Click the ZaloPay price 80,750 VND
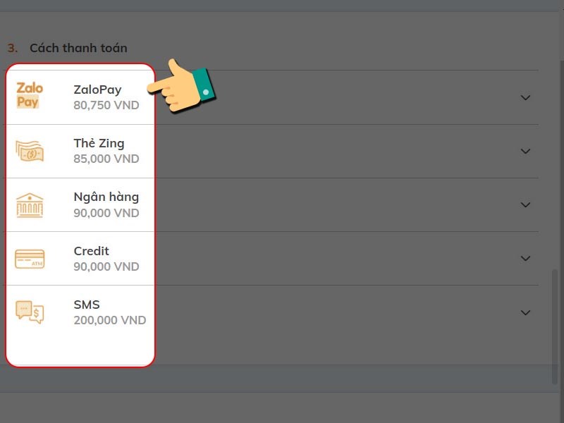Image resolution: width=564 pixels, height=423 pixels. click(x=106, y=106)
